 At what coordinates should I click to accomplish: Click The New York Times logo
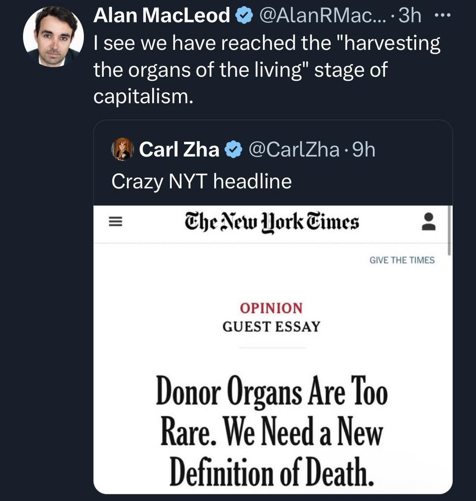[272, 222]
